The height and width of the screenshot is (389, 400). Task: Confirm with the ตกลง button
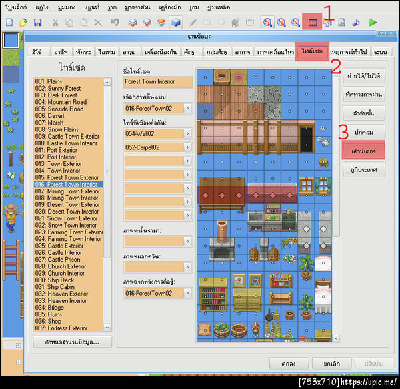click(x=289, y=363)
